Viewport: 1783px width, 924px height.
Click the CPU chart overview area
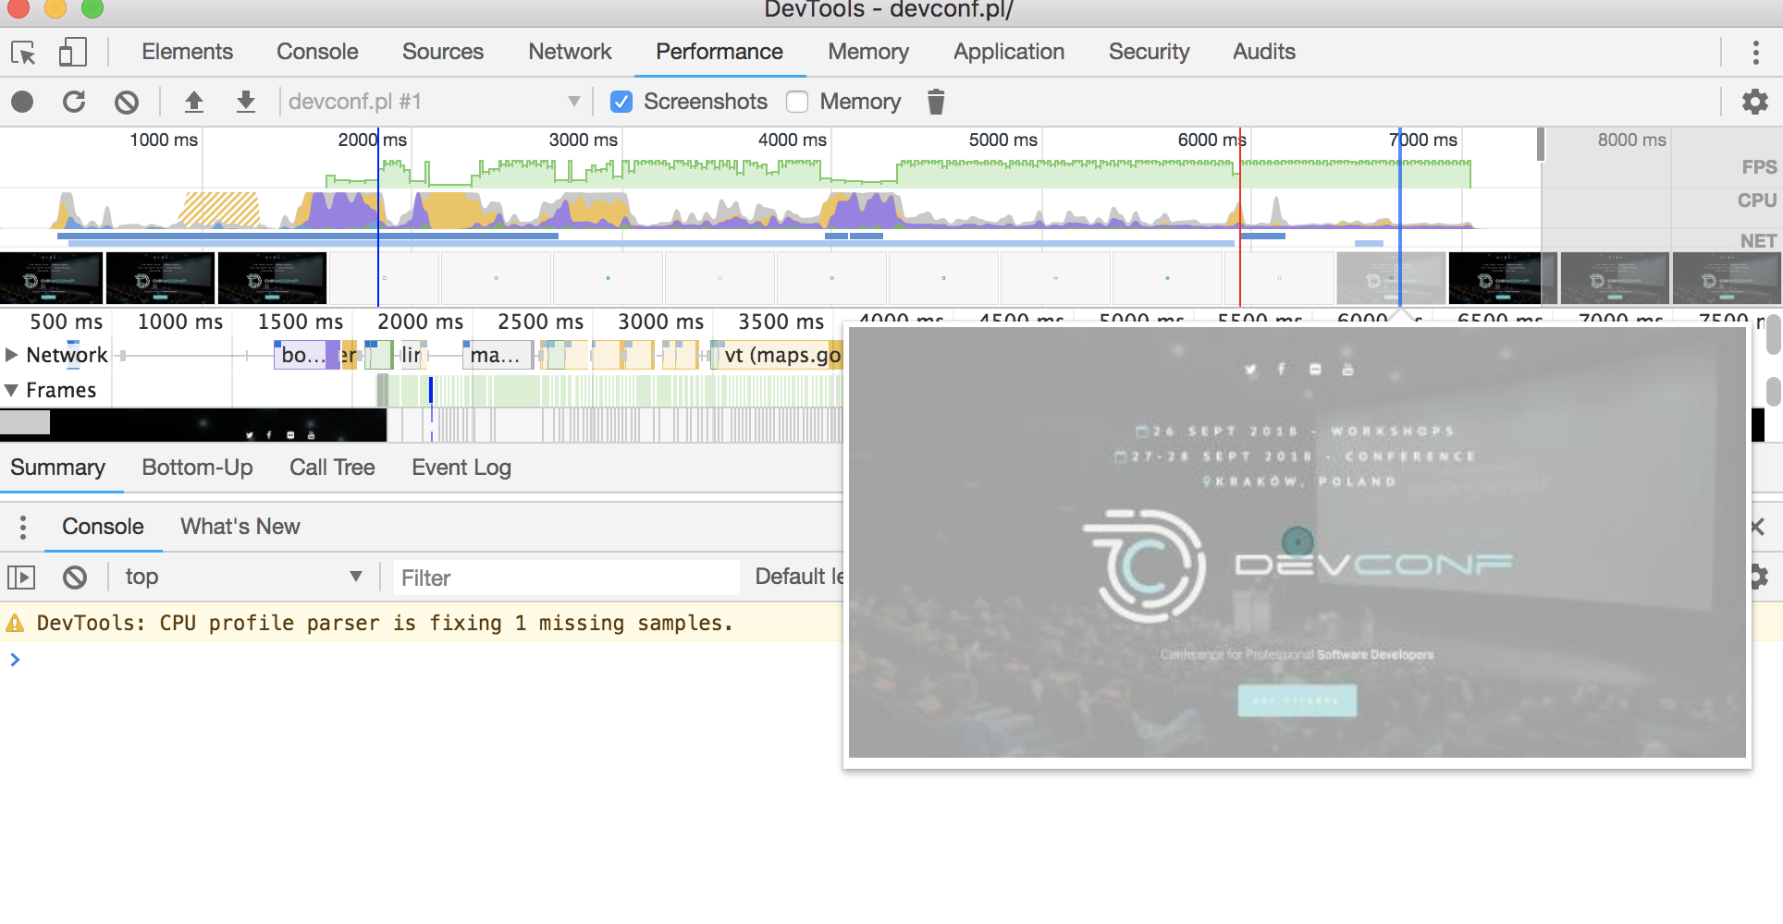point(770,210)
